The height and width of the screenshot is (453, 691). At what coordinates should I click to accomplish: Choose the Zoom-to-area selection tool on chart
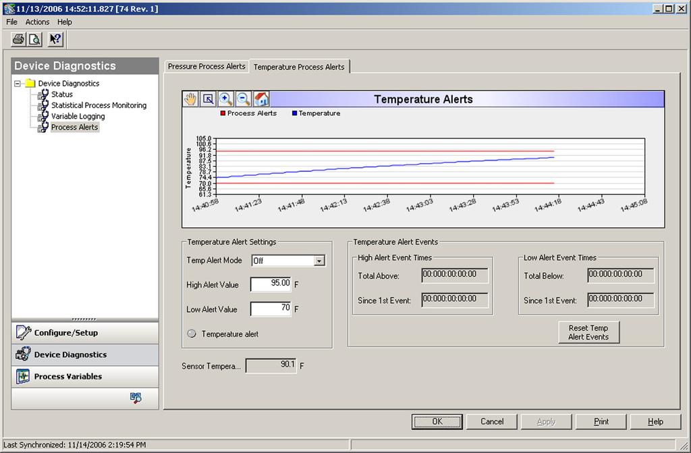point(208,99)
